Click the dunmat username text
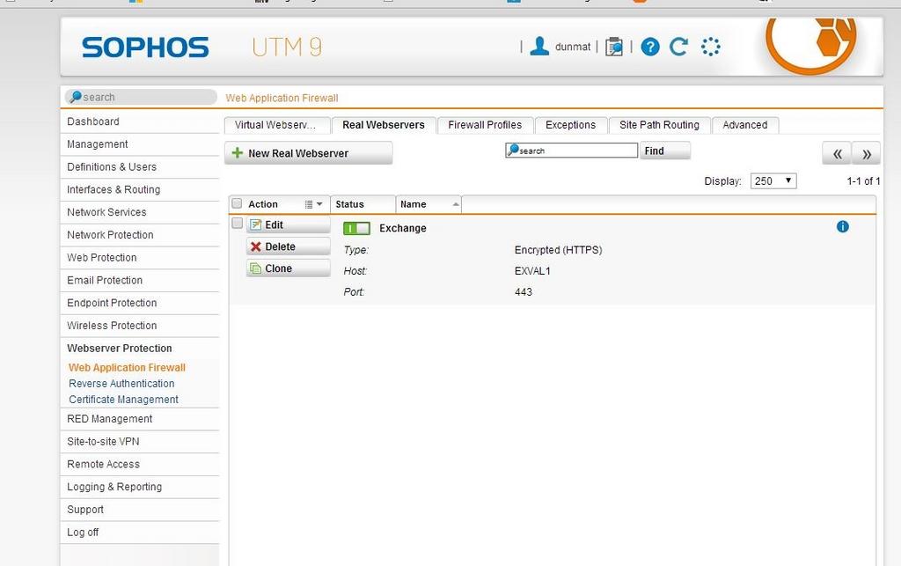This screenshot has width=901, height=566. (x=572, y=48)
